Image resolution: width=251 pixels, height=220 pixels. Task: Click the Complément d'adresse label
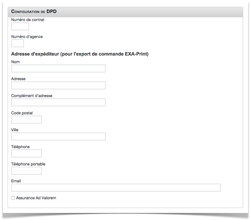point(32,96)
